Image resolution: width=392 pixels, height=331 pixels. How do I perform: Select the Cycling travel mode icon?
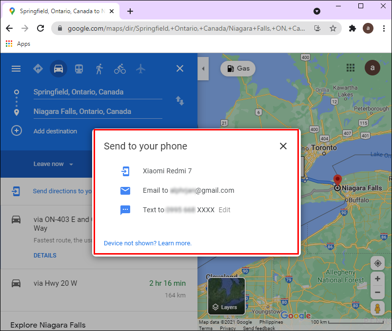coord(120,69)
